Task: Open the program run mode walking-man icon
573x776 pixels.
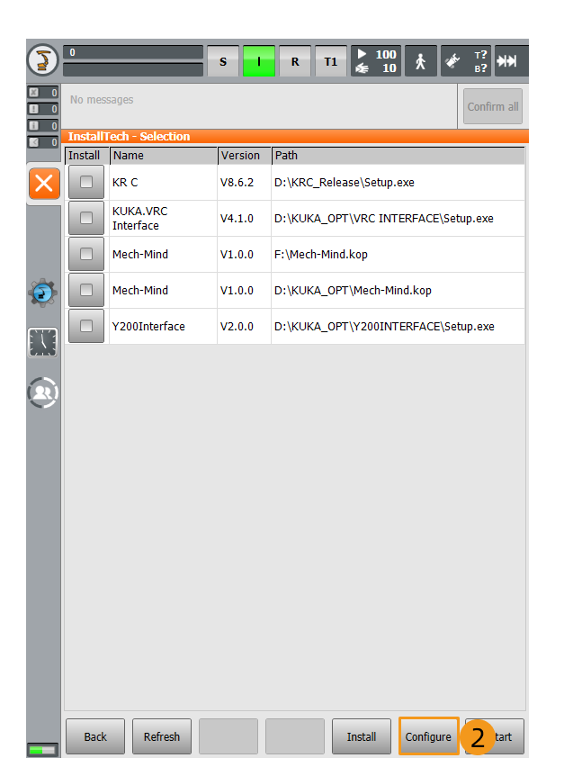Action: (x=421, y=61)
